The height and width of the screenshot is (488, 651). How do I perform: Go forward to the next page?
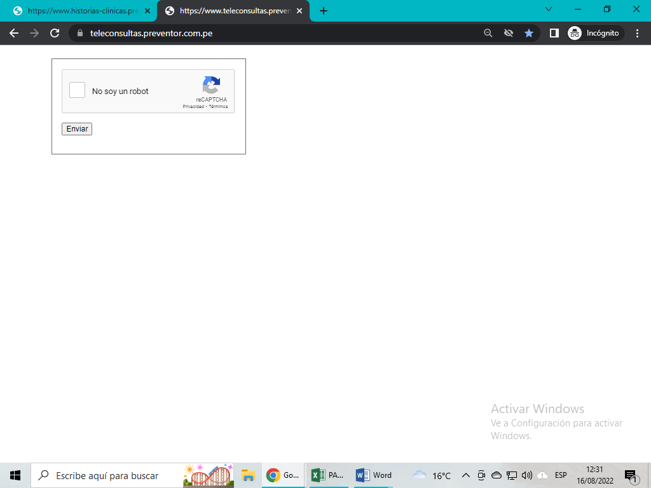tap(34, 33)
